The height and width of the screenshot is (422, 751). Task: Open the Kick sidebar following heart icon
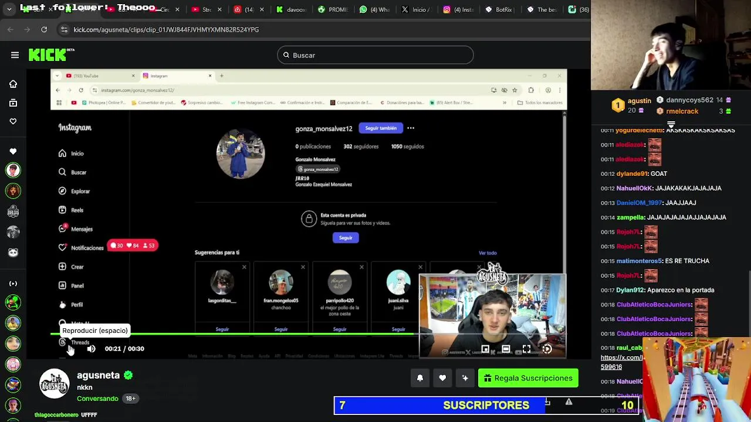[x=13, y=121]
